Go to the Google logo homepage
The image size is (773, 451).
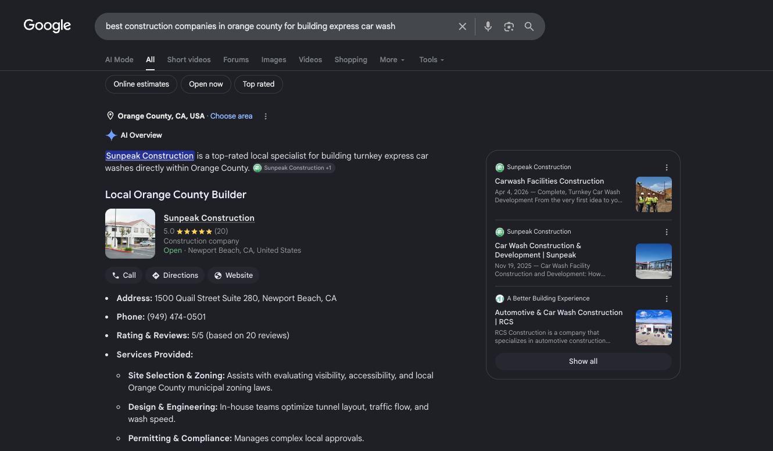point(47,26)
